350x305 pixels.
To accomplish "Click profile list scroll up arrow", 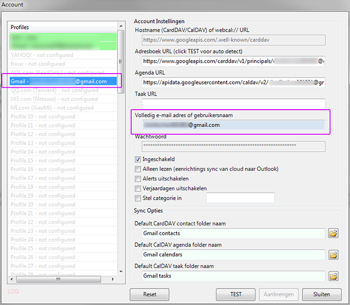I will pos(121,26).
